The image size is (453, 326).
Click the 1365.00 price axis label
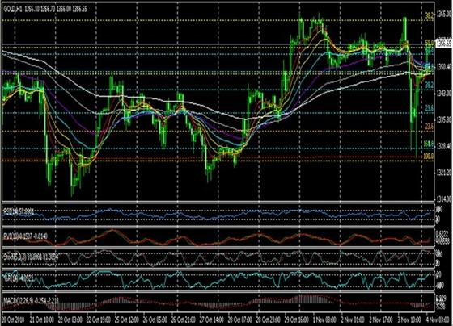(444, 15)
